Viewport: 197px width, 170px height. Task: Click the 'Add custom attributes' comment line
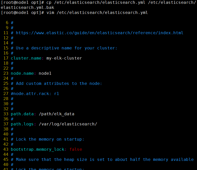[x=59, y=84]
